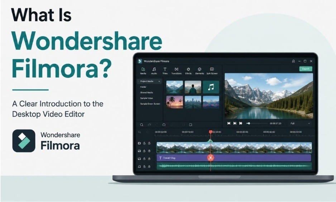Select the purple mountain range thumbnail
Image resolution: width=336 pixels, height=202 pixels.
[x=211, y=102]
